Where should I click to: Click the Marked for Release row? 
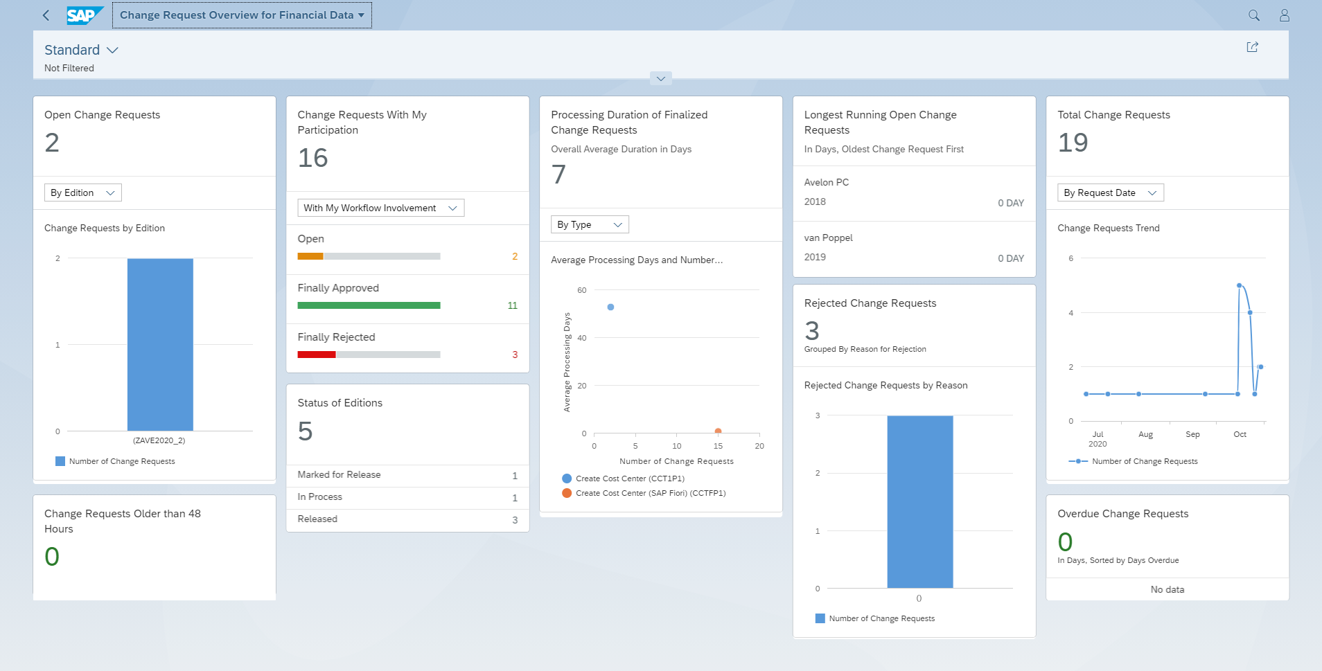click(x=407, y=476)
